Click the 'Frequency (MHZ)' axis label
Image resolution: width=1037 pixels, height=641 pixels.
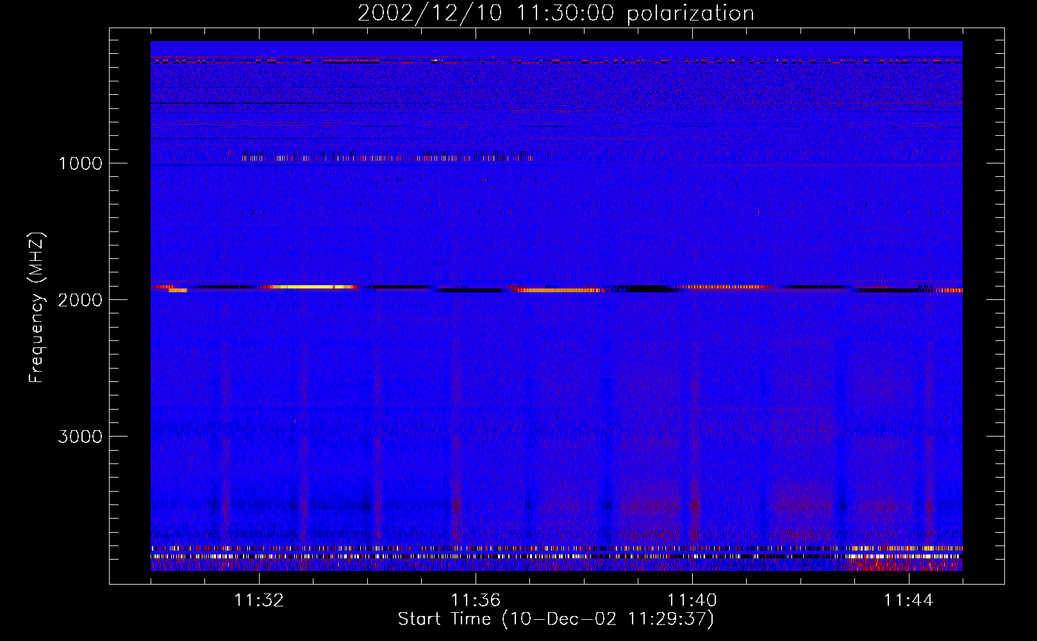point(37,308)
